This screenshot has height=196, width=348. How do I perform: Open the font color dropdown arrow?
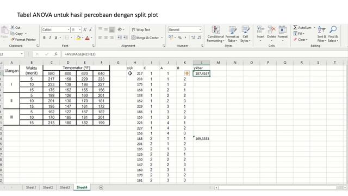(91, 38)
